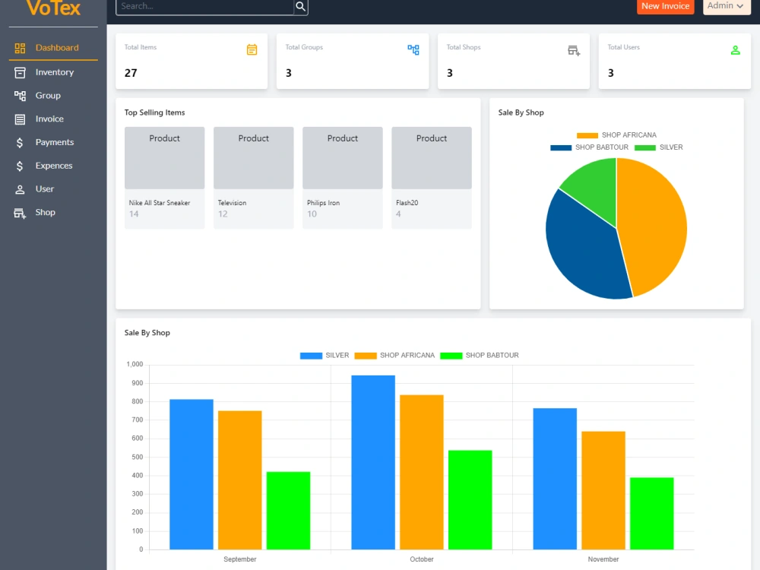The height and width of the screenshot is (570, 760).
Task: Click the 'Nike All Star Sneaker' name
Action: click(160, 203)
